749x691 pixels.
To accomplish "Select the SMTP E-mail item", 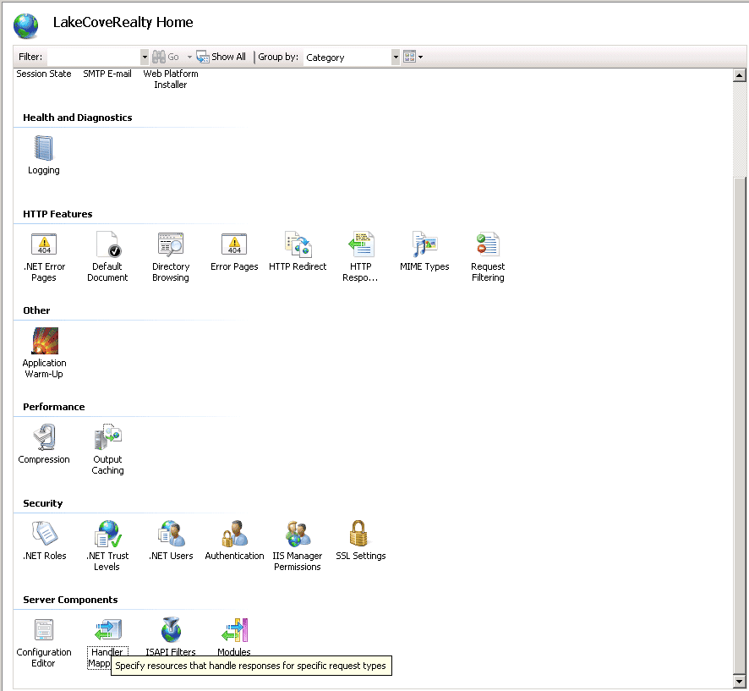I will pyautogui.click(x=107, y=74).
